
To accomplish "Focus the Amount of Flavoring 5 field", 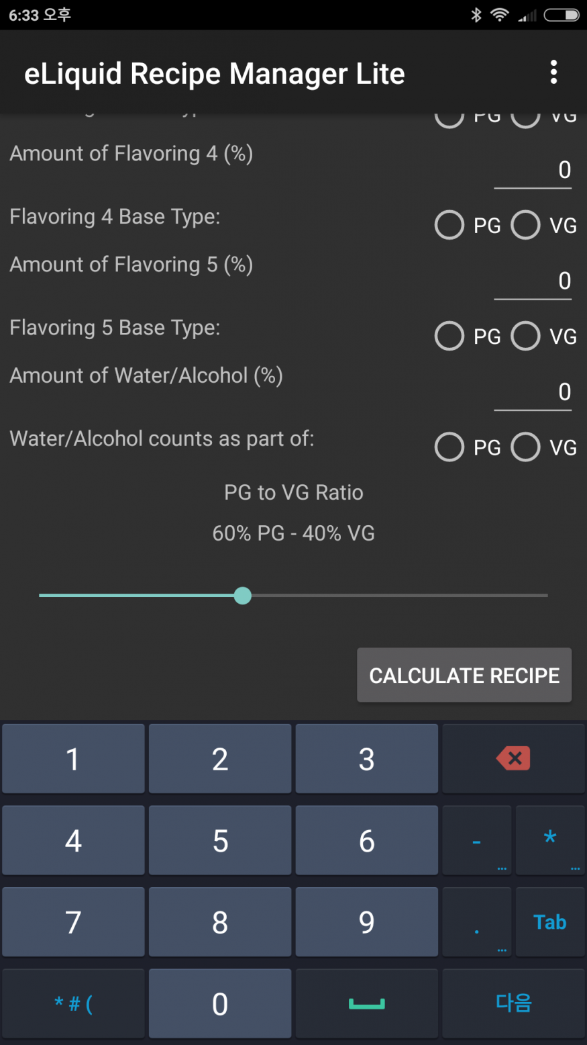I will coord(533,281).
